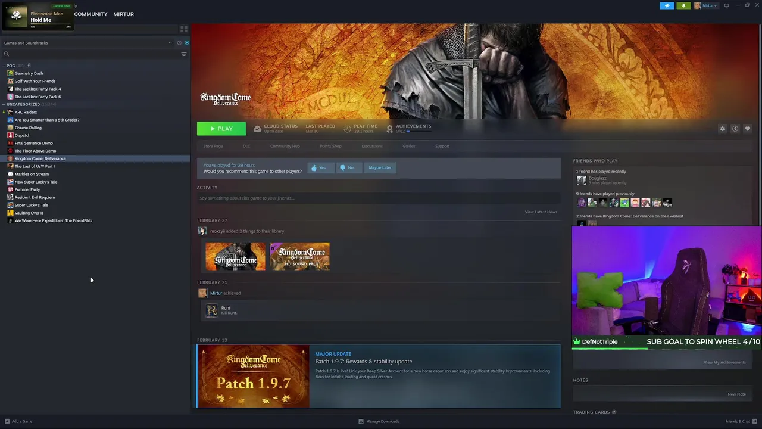762x429 pixels.
Task: Open the Store Page tab
Action: tap(213, 146)
